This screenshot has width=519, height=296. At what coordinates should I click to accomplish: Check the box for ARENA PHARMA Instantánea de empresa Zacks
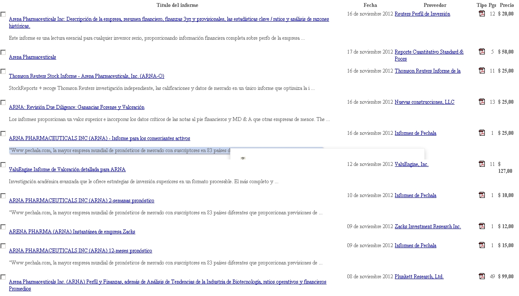[3, 227]
